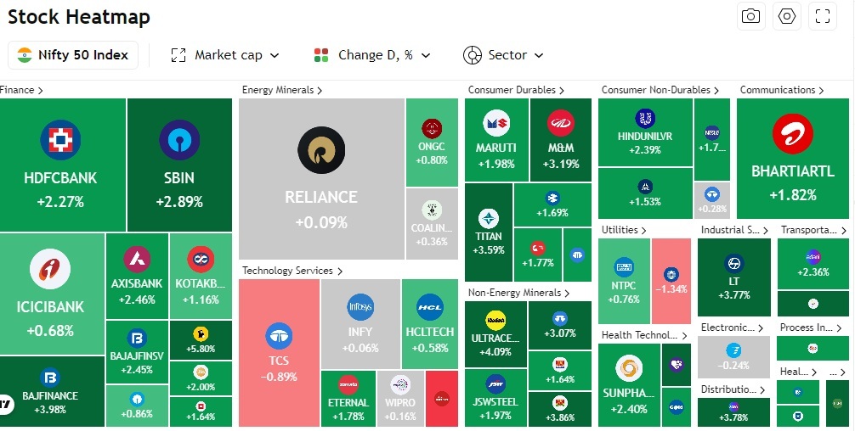This screenshot has height=431, width=855.
Task: Click RELIANCE logo icon
Action: coord(321,150)
